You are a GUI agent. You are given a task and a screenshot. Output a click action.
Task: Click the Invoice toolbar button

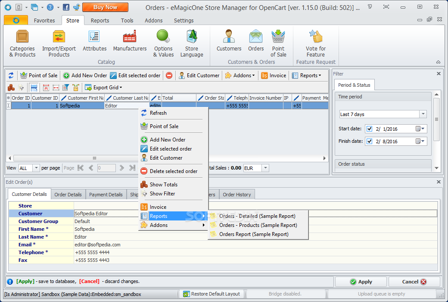(274, 75)
